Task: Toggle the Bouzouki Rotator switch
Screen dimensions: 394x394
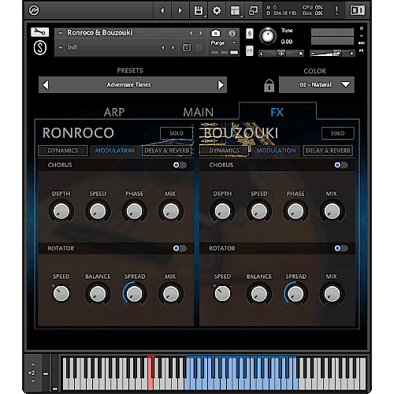Action: [341, 248]
